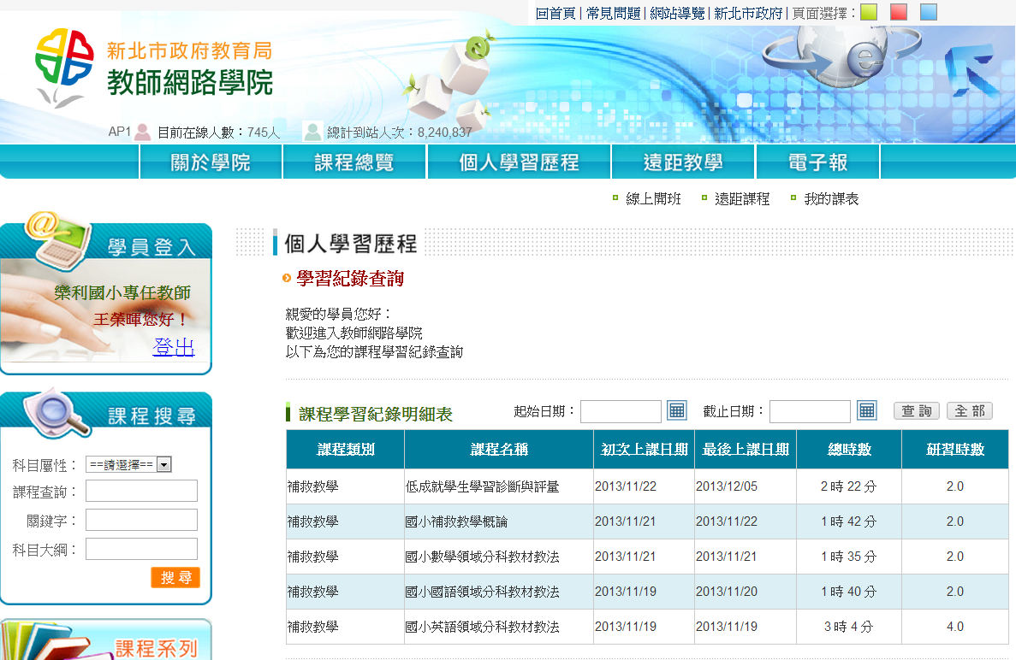Open the 關於學院 navigation menu
Viewport: 1016px width, 660px height.
pos(211,162)
